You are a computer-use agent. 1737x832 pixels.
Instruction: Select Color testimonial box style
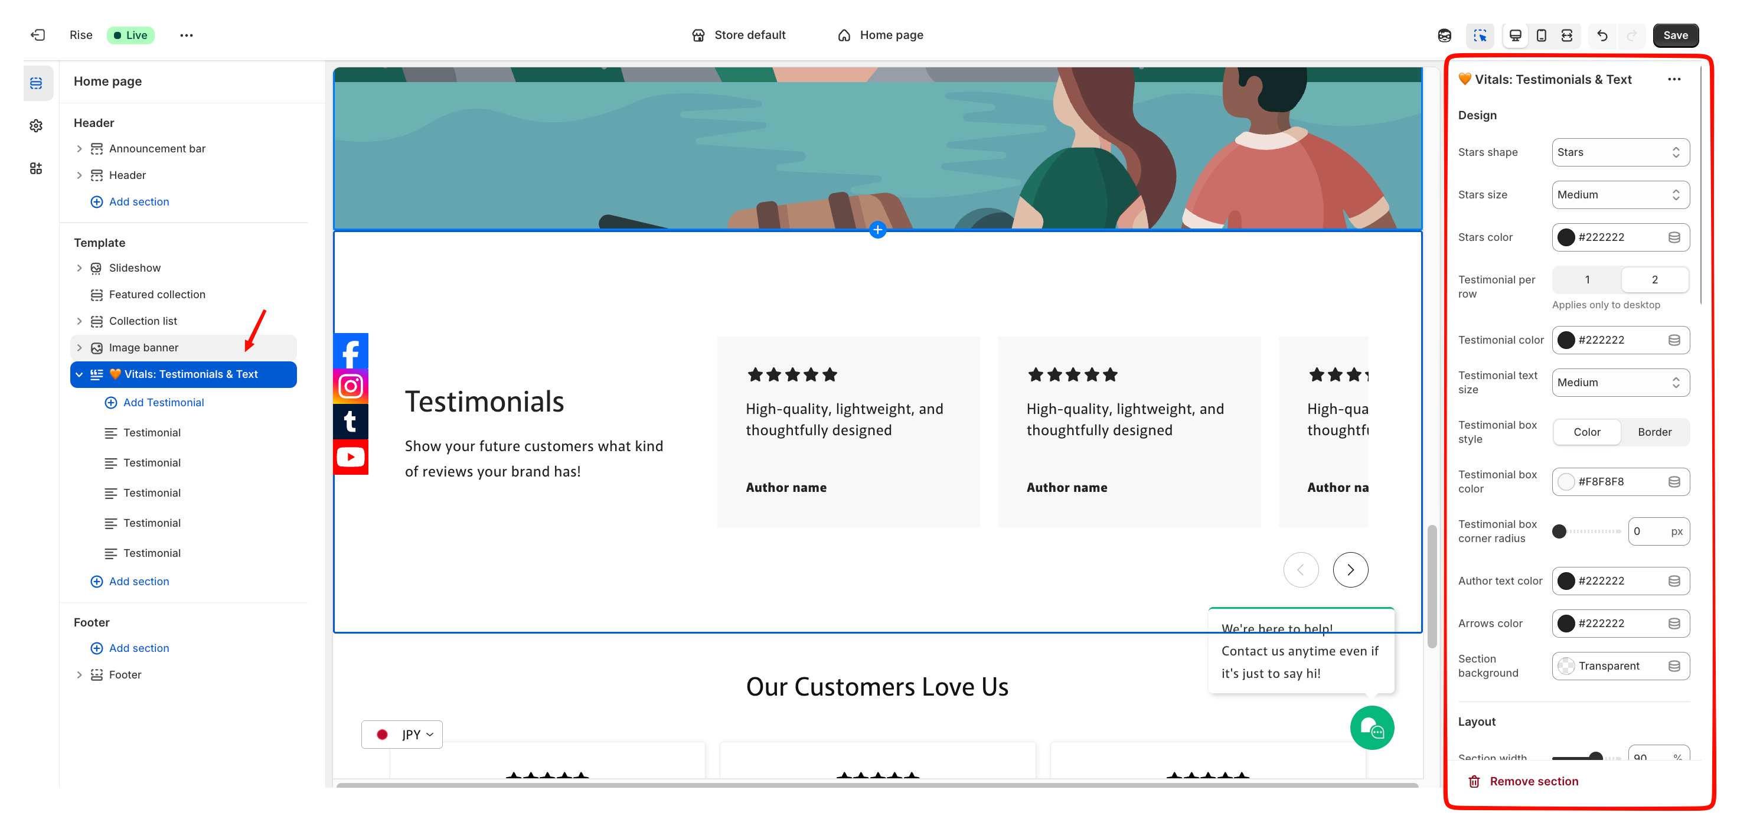coord(1586,432)
